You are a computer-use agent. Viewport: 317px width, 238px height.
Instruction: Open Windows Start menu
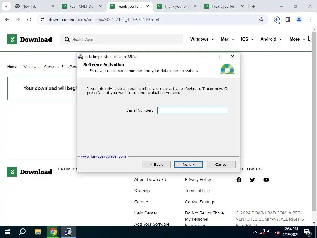7,232
